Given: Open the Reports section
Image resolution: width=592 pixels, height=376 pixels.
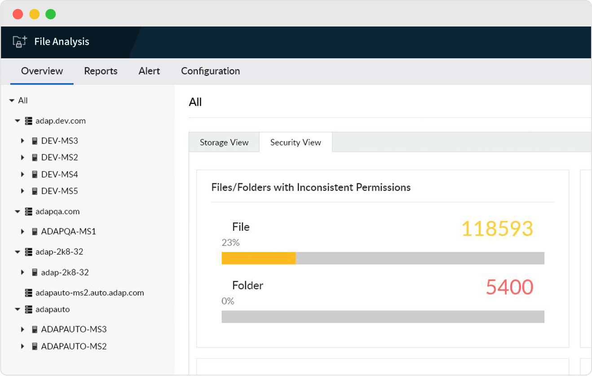Looking at the screenshot, I should pyautogui.click(x=101, y=71).
